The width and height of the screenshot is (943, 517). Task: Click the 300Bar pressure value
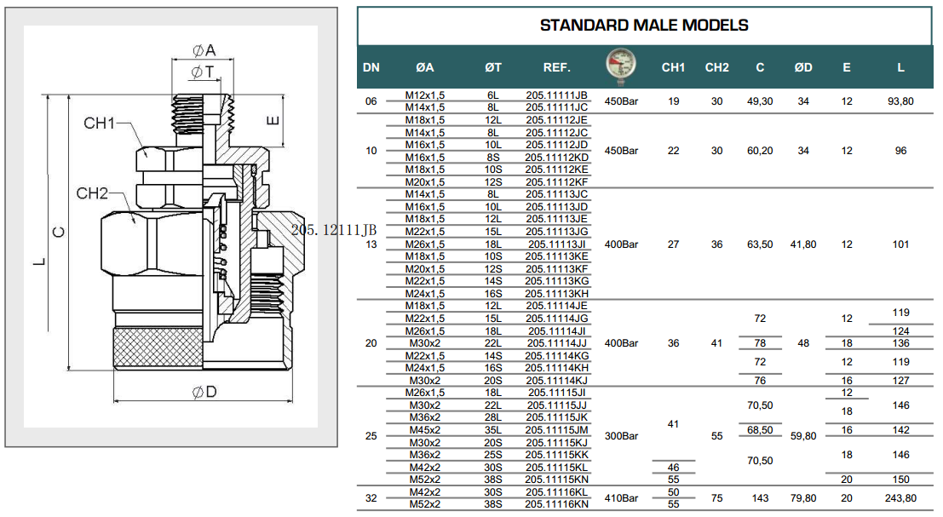coord(621,435)
